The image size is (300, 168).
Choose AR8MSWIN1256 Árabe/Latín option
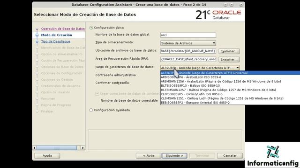coord(230,81)
